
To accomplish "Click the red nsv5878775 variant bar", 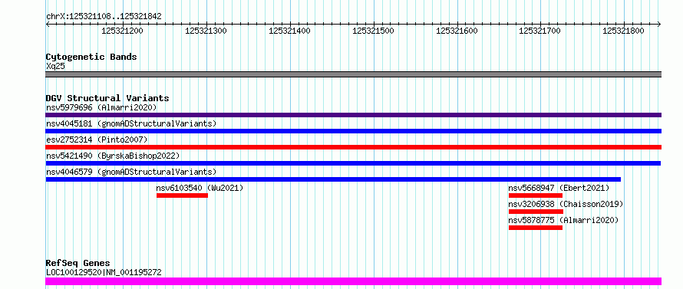I will tap(536, 228).
